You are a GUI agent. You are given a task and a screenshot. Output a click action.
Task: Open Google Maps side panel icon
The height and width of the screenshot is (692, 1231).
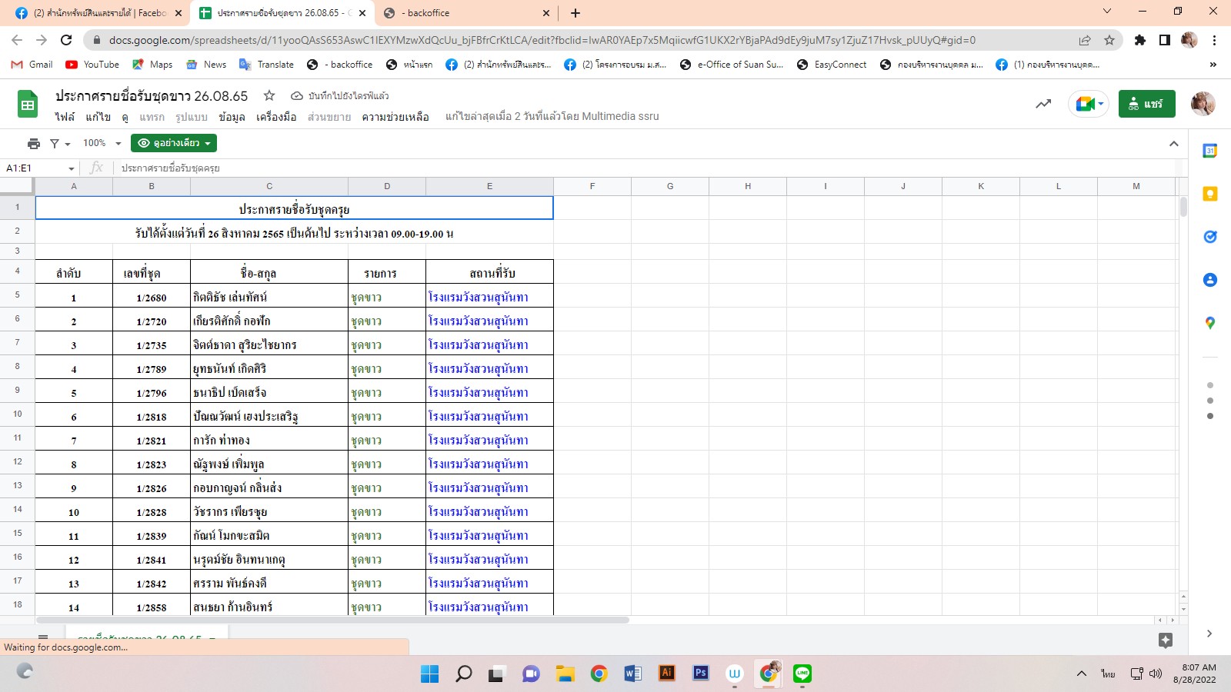[1209, 323]
